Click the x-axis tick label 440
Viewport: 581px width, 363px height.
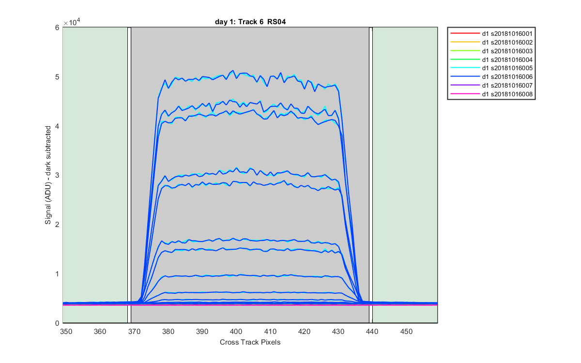pos(372,332)
